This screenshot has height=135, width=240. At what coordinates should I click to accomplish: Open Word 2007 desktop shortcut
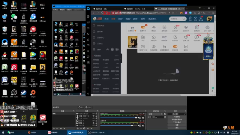(4, 81)
